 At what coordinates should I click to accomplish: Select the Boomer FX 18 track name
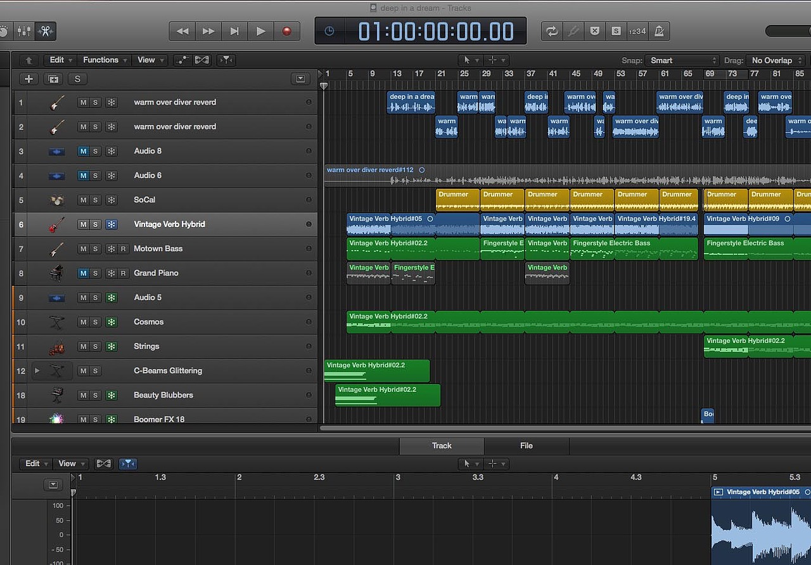(x=159, y=419)
